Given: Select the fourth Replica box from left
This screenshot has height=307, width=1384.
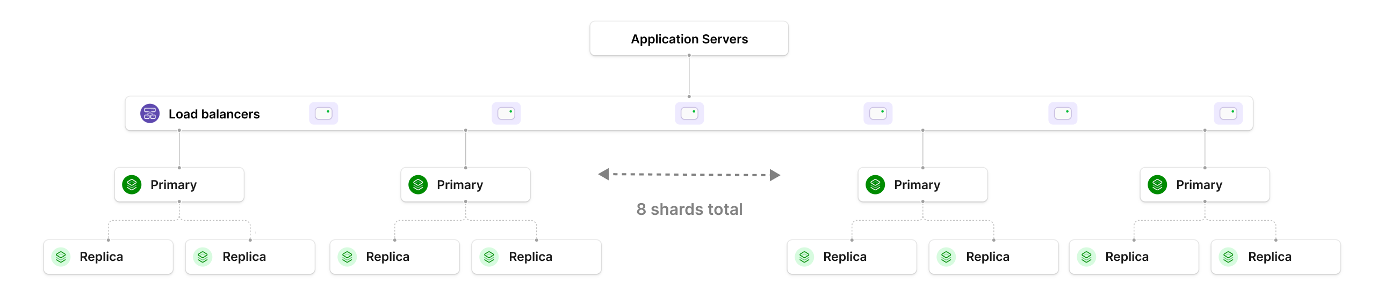Looking at the screenshot, I should [x=536, y=257].
